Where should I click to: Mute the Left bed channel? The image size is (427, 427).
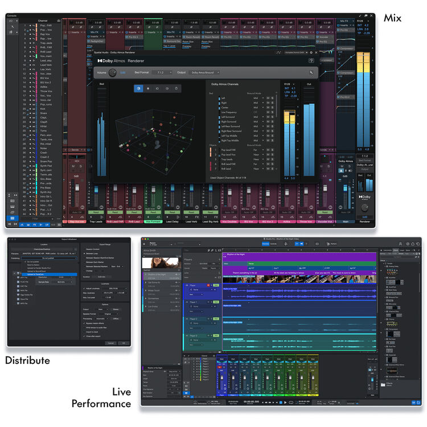pos(268,98)
